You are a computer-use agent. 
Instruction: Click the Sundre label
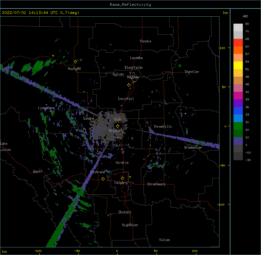[x=88, y=118]
